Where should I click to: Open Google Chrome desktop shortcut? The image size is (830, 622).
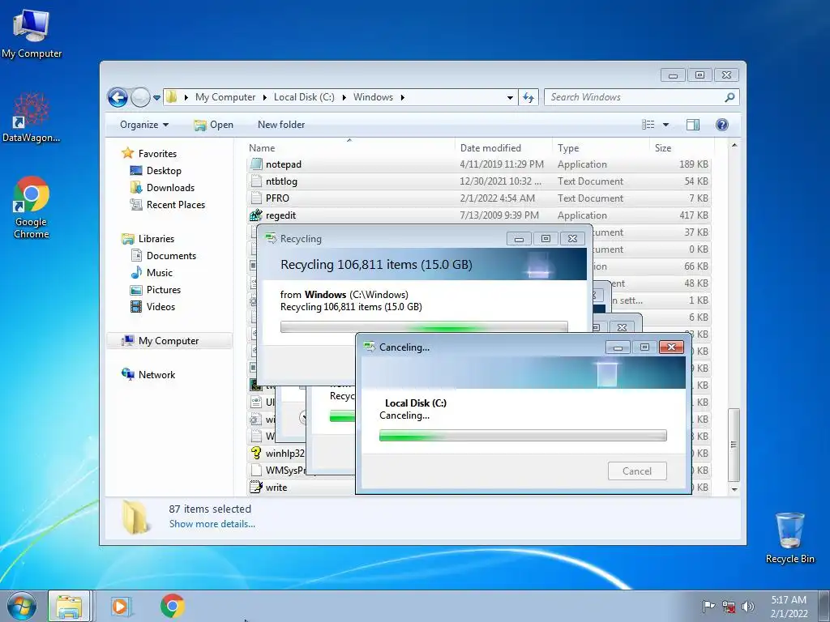coord(32,207)
